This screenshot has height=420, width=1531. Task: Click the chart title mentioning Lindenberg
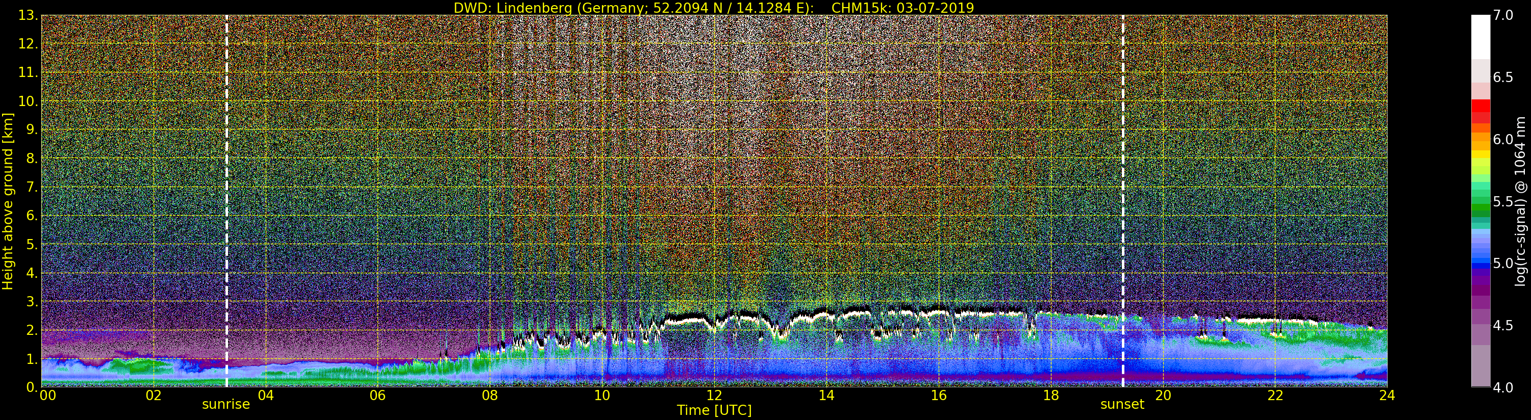click(x=714, y=8)
